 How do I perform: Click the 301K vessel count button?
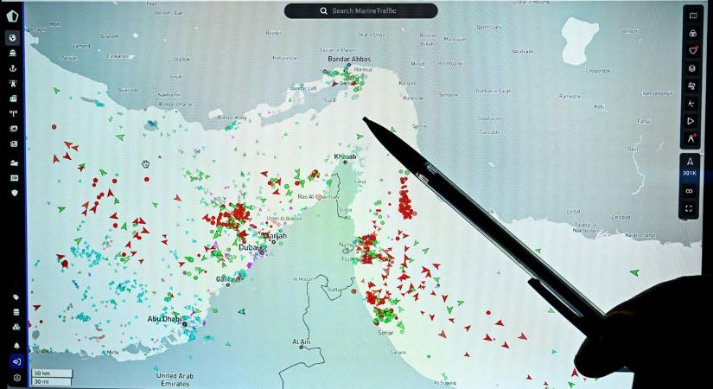click(x=689, y=173)
